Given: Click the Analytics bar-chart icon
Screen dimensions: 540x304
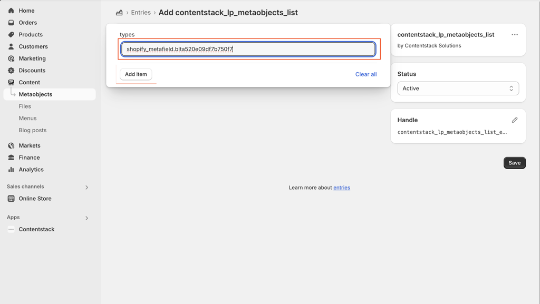Looking at the screenshot, I should point(10,169).
